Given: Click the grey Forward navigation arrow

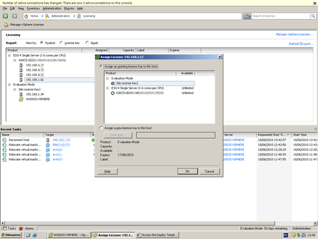Looking at the screenshot, I should (15, 16).
